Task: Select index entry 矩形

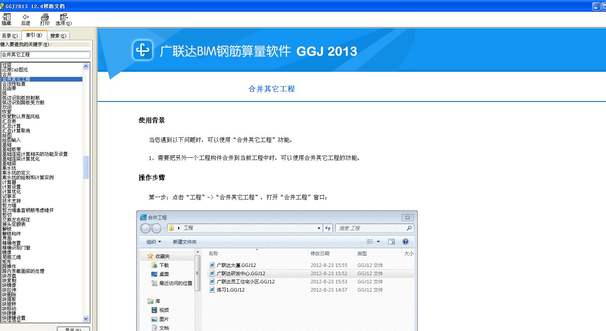Action: (x=7, y=262)
